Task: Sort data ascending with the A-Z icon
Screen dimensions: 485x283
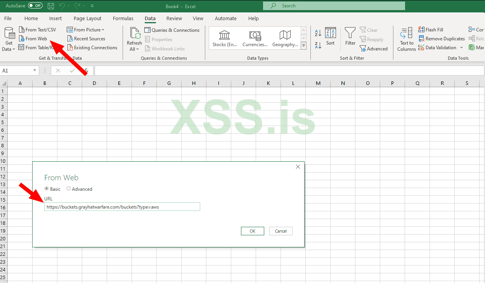Action: pyautogui.click(x=318, y=33)
